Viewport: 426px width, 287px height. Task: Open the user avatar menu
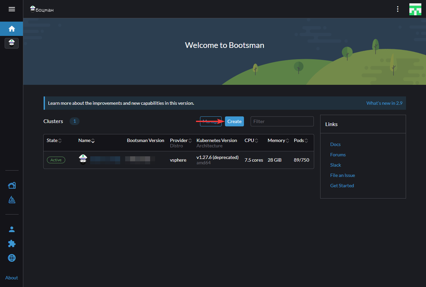415,9
